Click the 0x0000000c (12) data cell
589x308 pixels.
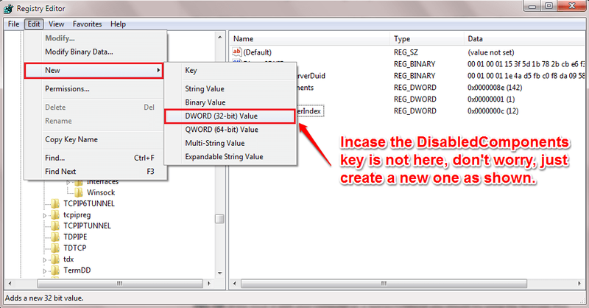[493, 111]
